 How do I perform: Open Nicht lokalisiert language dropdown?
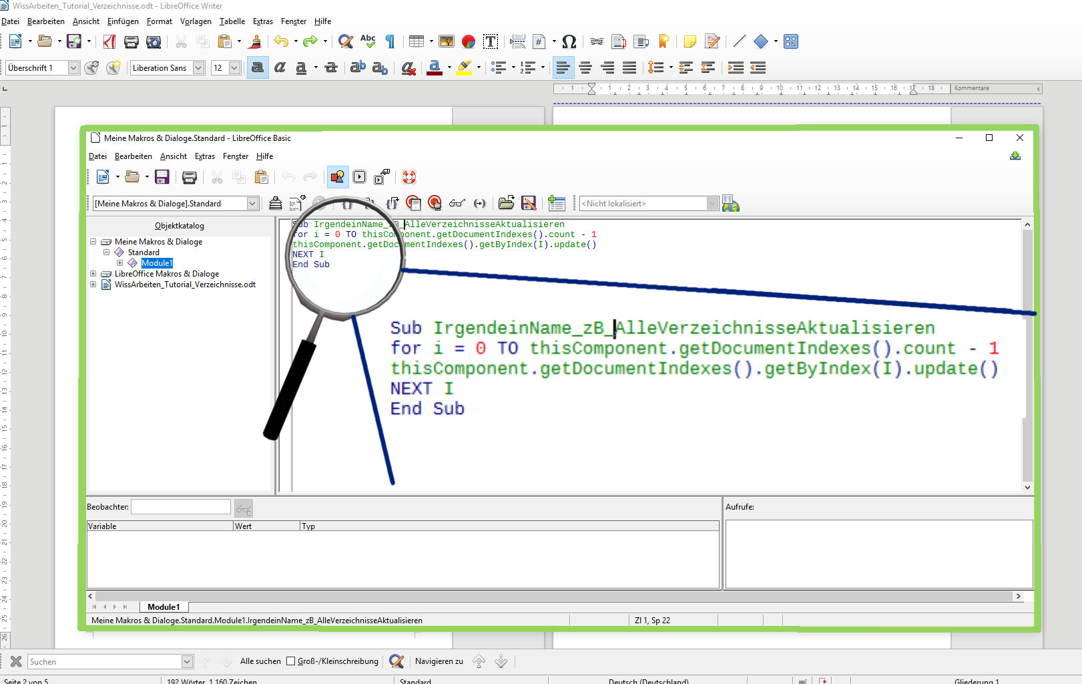pos(712,203)
